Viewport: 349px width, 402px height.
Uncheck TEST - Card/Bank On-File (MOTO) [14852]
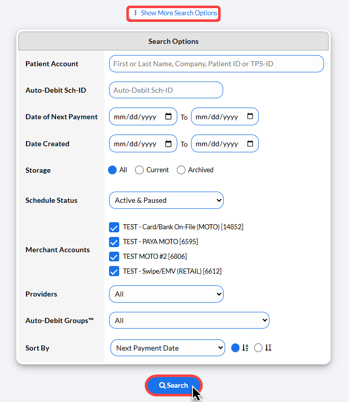point(114,227)
